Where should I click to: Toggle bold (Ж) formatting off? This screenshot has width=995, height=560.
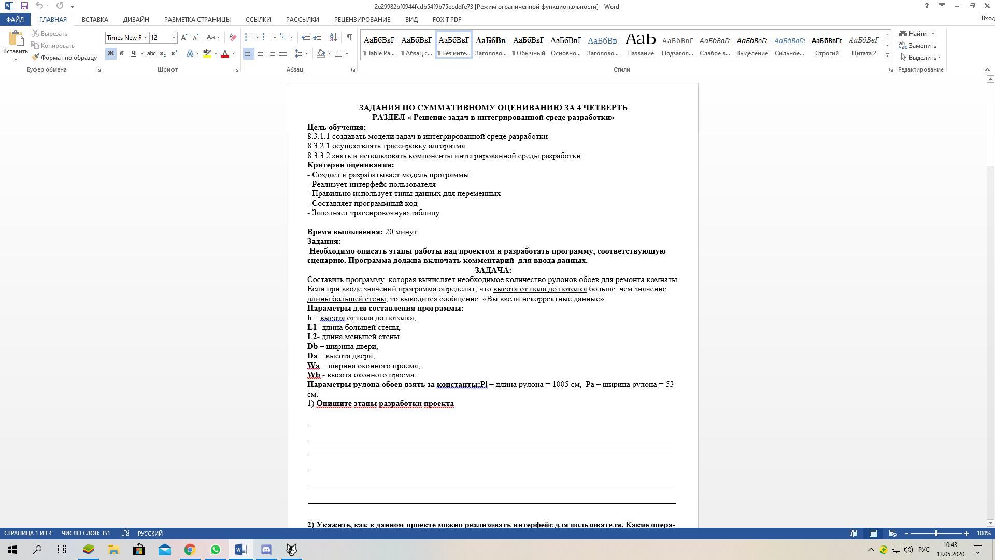pyautogui.click(x=110, y=53)
